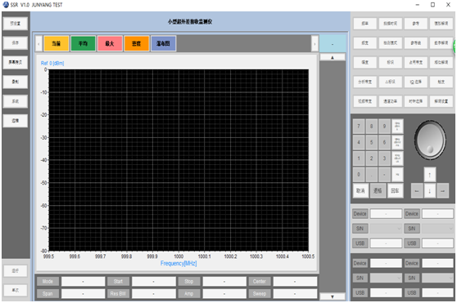
Task: Select the pink 最大 trace tab
Action: pos(110,43)
